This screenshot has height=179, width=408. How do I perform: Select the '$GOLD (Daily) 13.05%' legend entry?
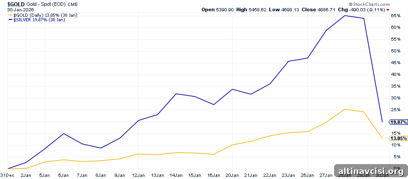click(x=45, y=15)
